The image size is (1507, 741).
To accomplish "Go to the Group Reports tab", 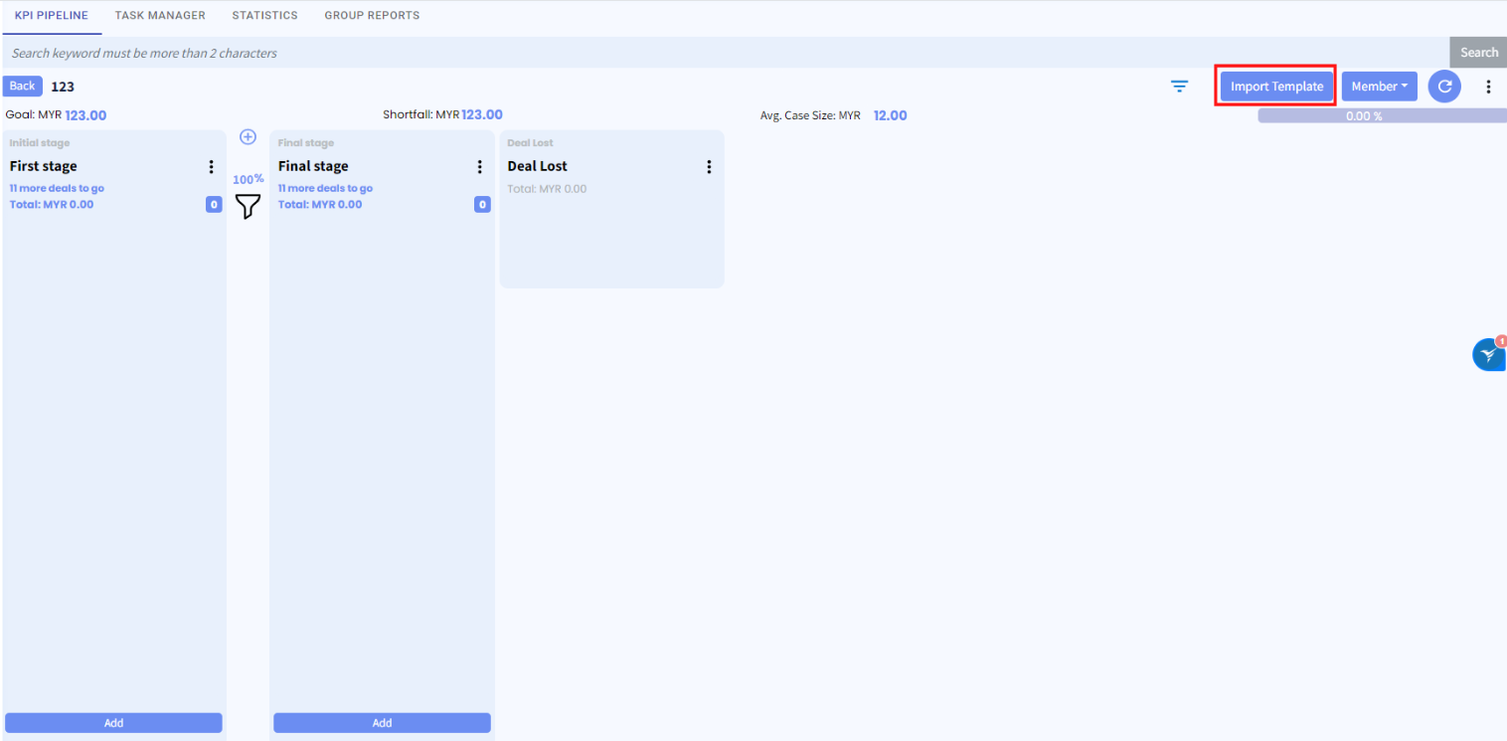I will [x=372, y=16].
